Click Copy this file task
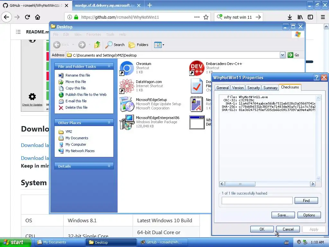Viewport: 329px width, 247px height. tap(75, 88)
